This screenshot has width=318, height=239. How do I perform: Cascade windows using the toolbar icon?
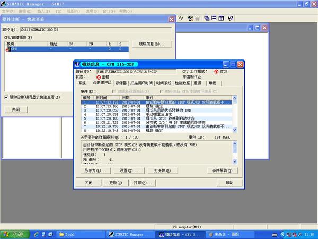207,19
